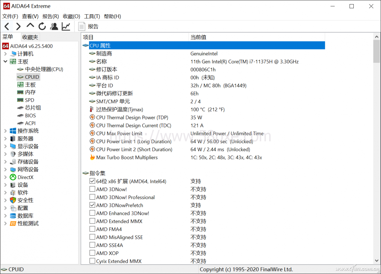This screenshot has height=274, width=381.
Task: Click the Report document icon in toolbar
Action: point(82,26)
